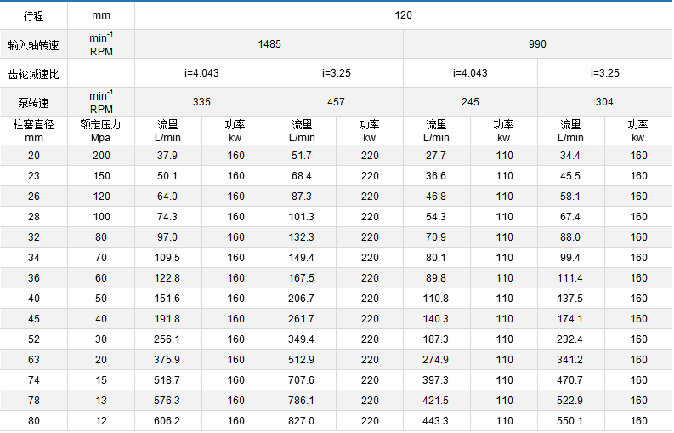
Task: Click the pump speed value 245
Action: [x=470, y=102]
